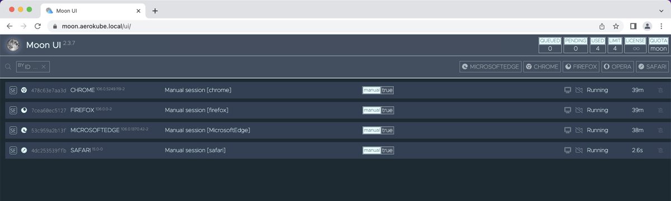Image resolution: width=671 pixels, height=201 pixels.
Task: Click session ID 7cea60ec5127
Action: [49, 111]
